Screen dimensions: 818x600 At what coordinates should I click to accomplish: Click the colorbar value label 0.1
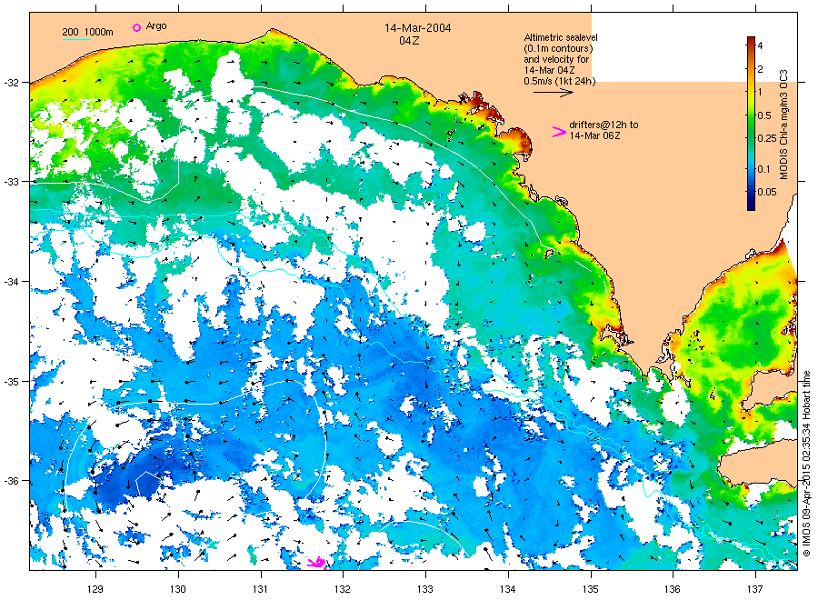tap(763, 169)
